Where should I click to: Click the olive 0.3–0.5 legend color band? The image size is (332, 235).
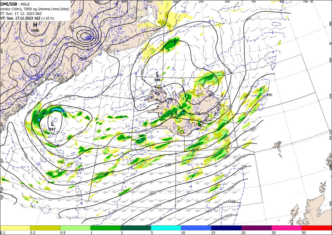pos(45,228)
